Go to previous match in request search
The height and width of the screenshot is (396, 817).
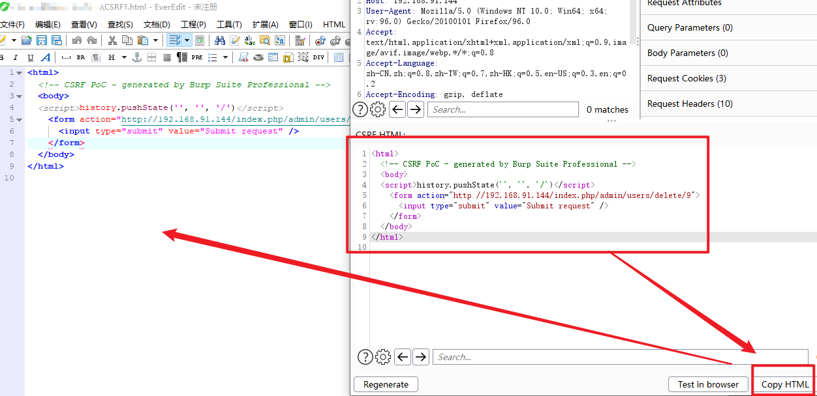[x=397, y=109]
